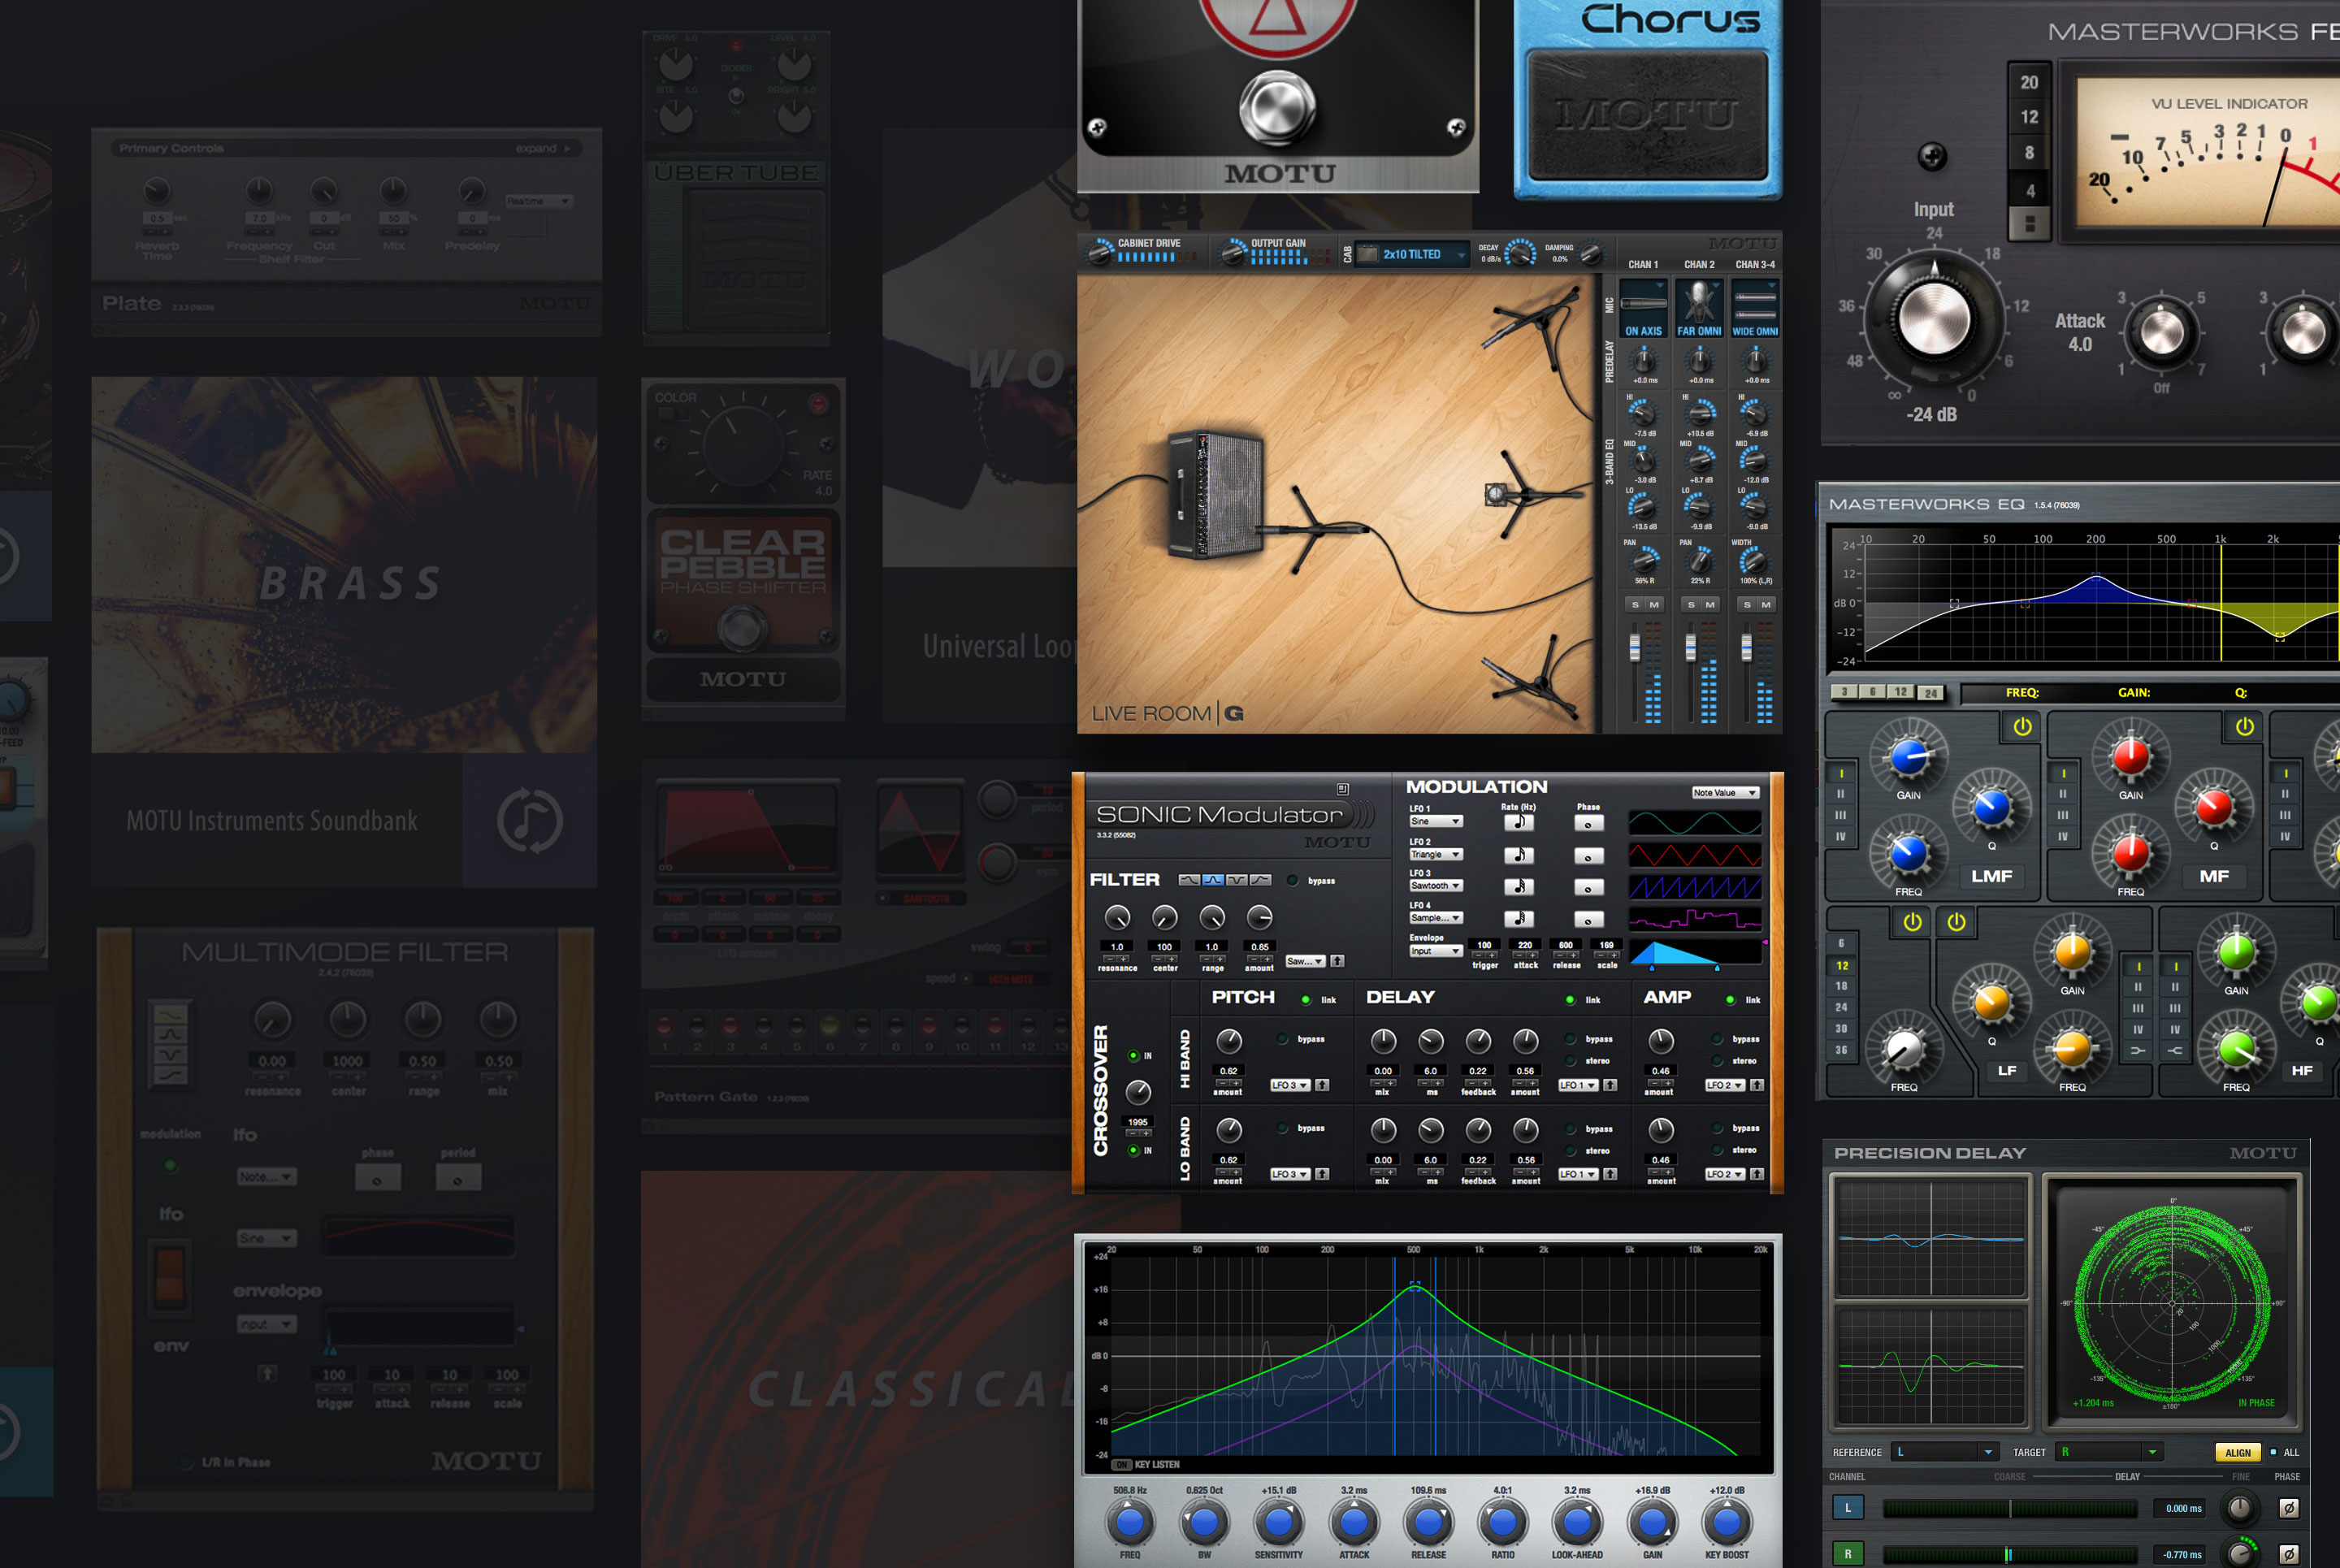Click the LF band power icon
Image resolution: width=2340 pixels, height=1568 pixels.
1956,922
